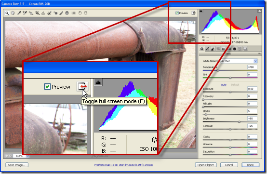Select the Straighten tool

(x=43, y=13)
